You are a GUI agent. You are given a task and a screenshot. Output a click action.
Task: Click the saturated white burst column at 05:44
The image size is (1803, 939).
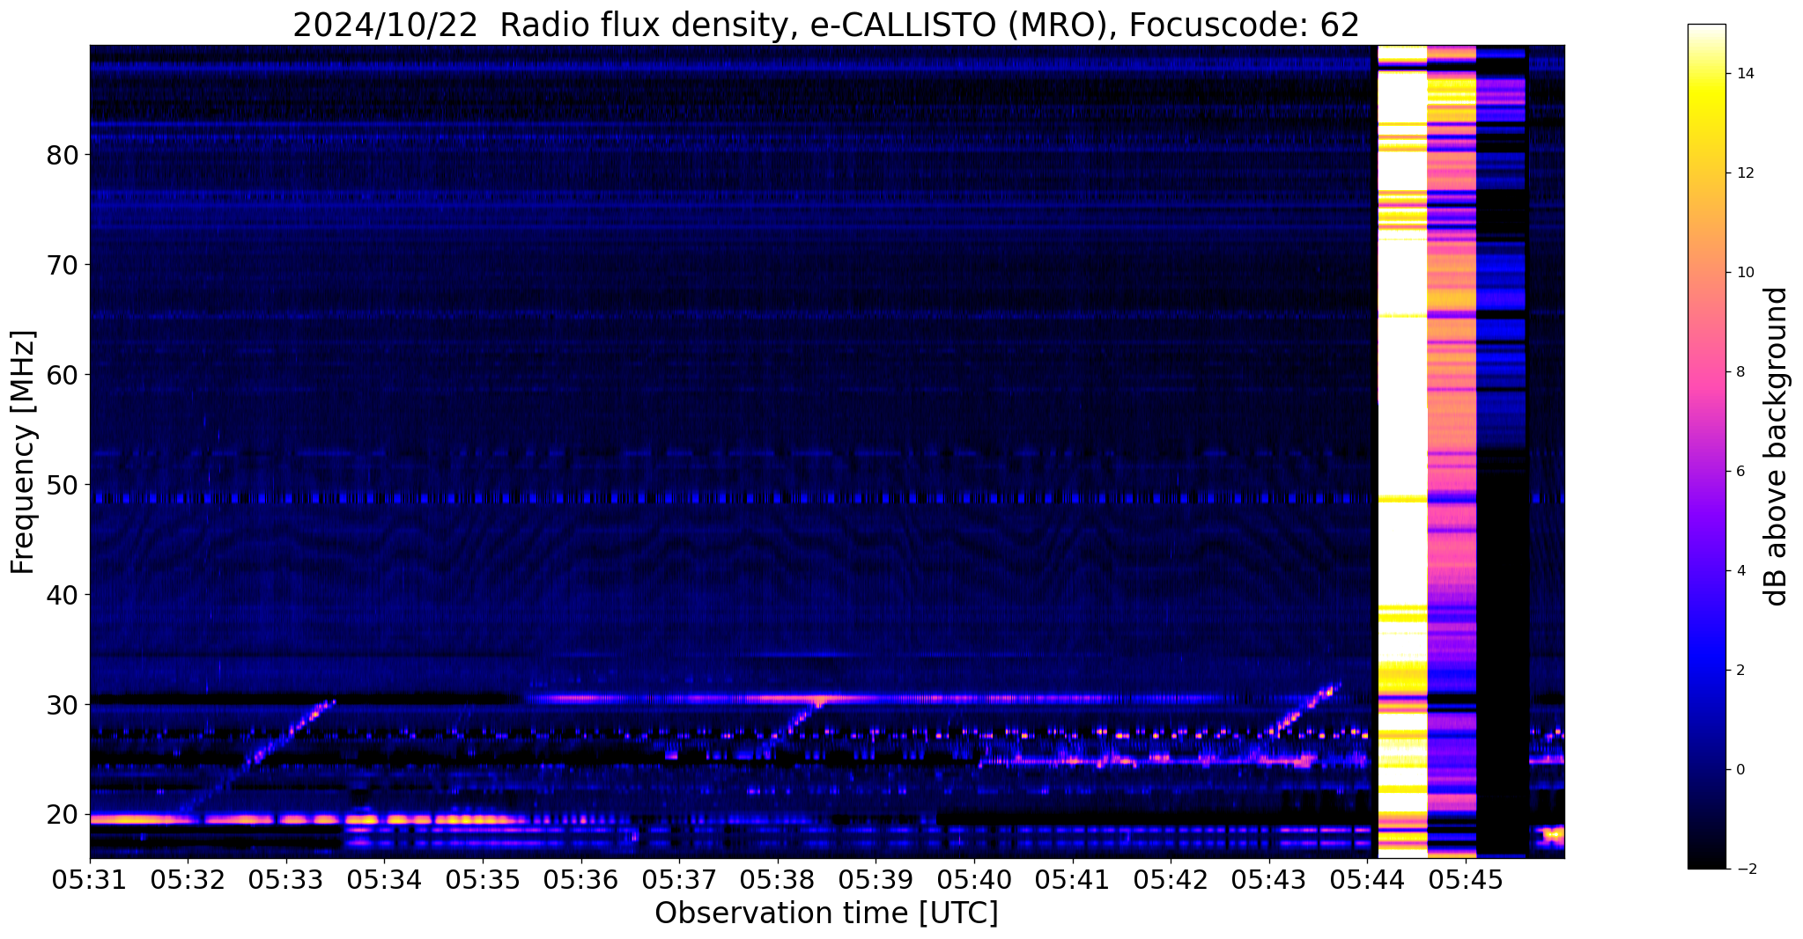click(1402, 451)
